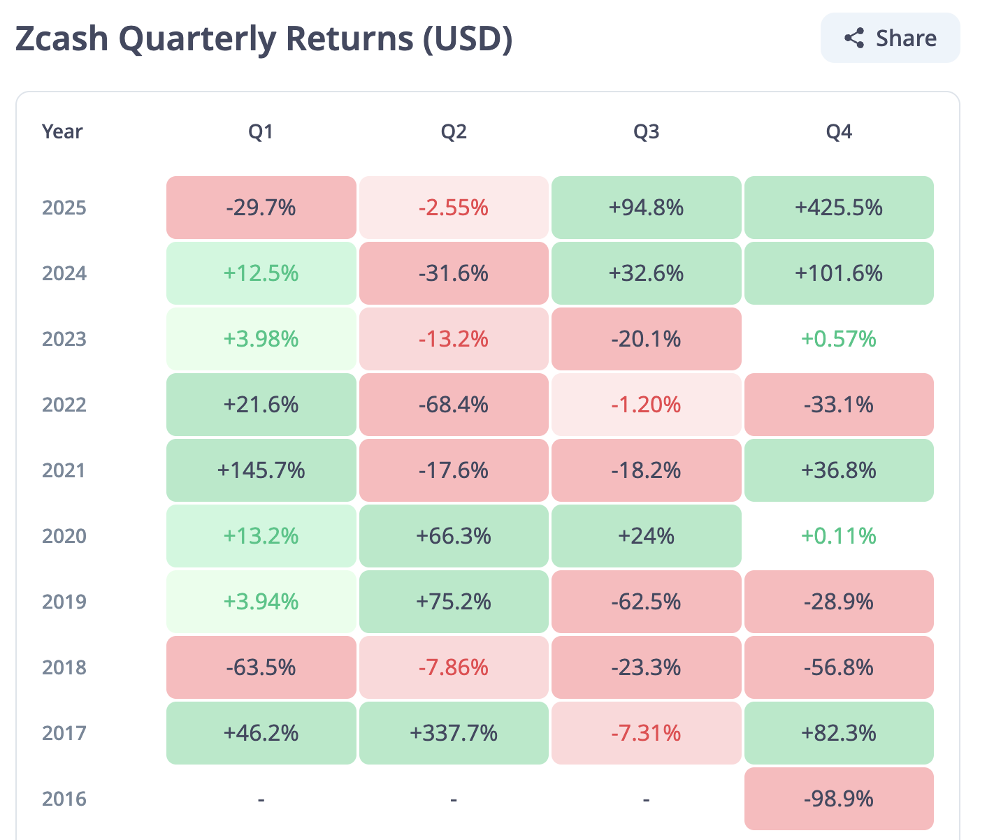Select the Q2 column header

point(453,131)
